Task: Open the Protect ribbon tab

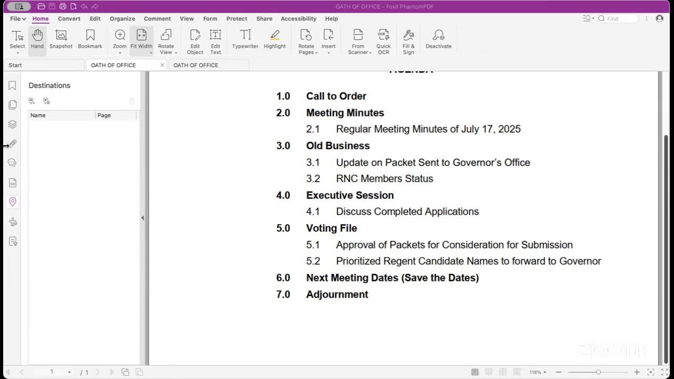Action: [237, 18]
